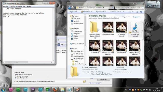Select Equipo in navigation pane
Image resolution: width=163 pixels, height=92 pixels.
coord(74,49)
